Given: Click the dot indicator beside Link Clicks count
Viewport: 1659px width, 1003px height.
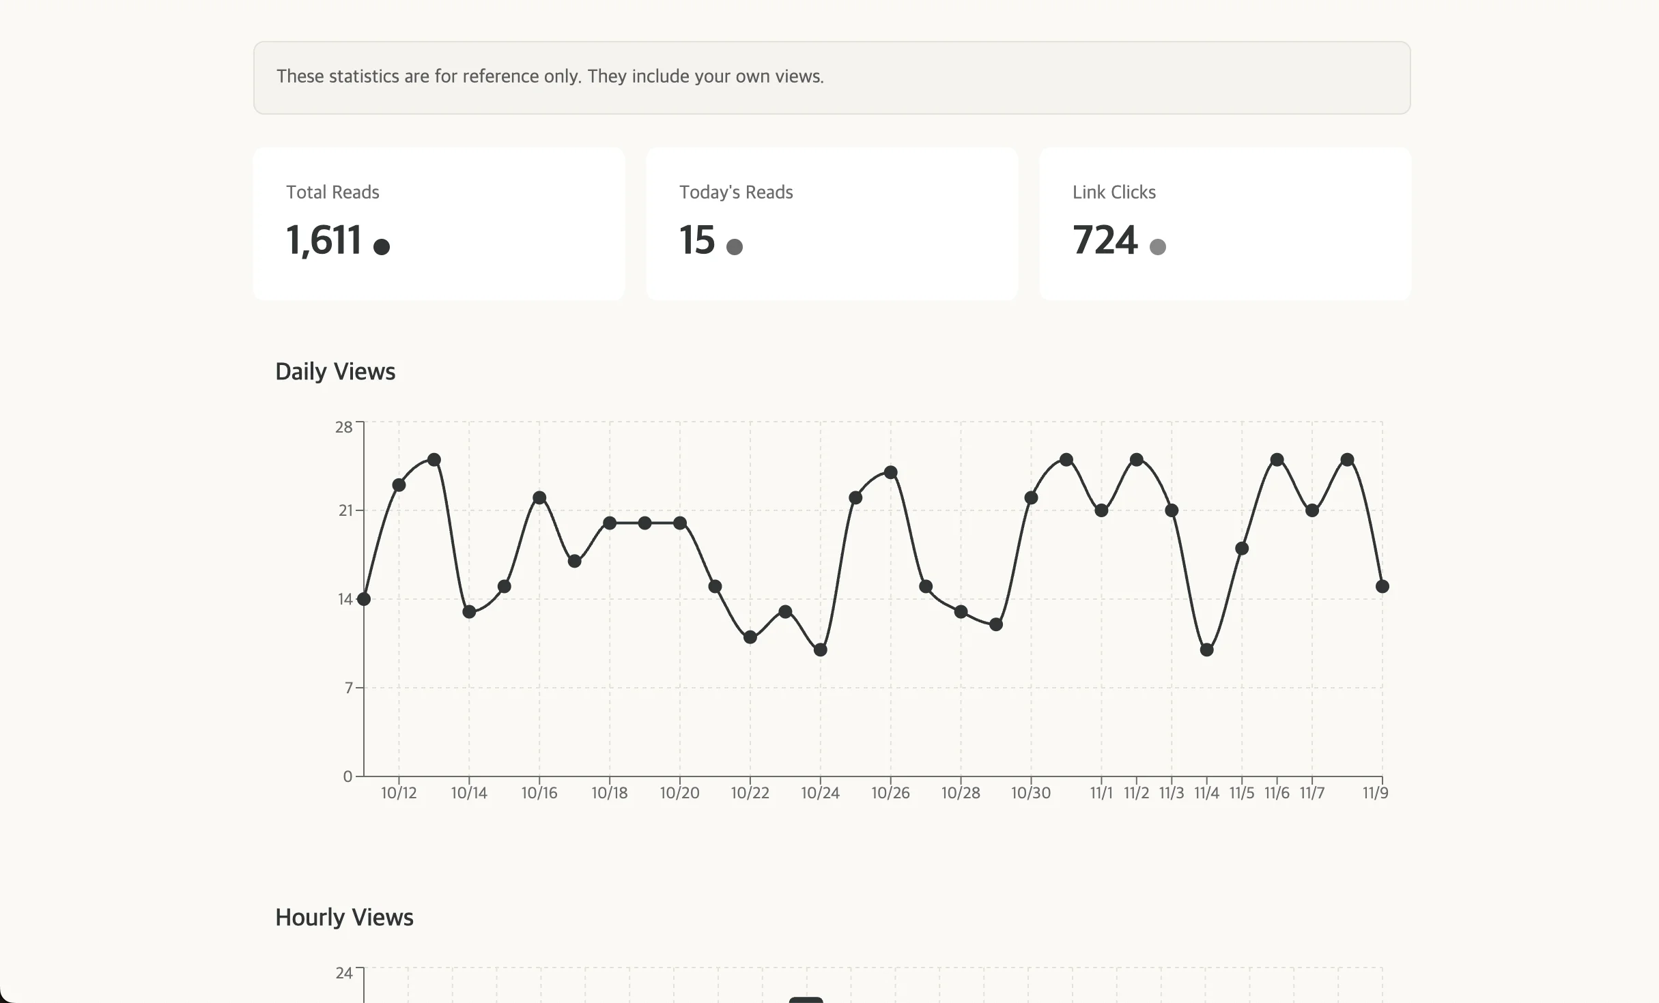Looking at the screenshot, I should point(1158,244).
